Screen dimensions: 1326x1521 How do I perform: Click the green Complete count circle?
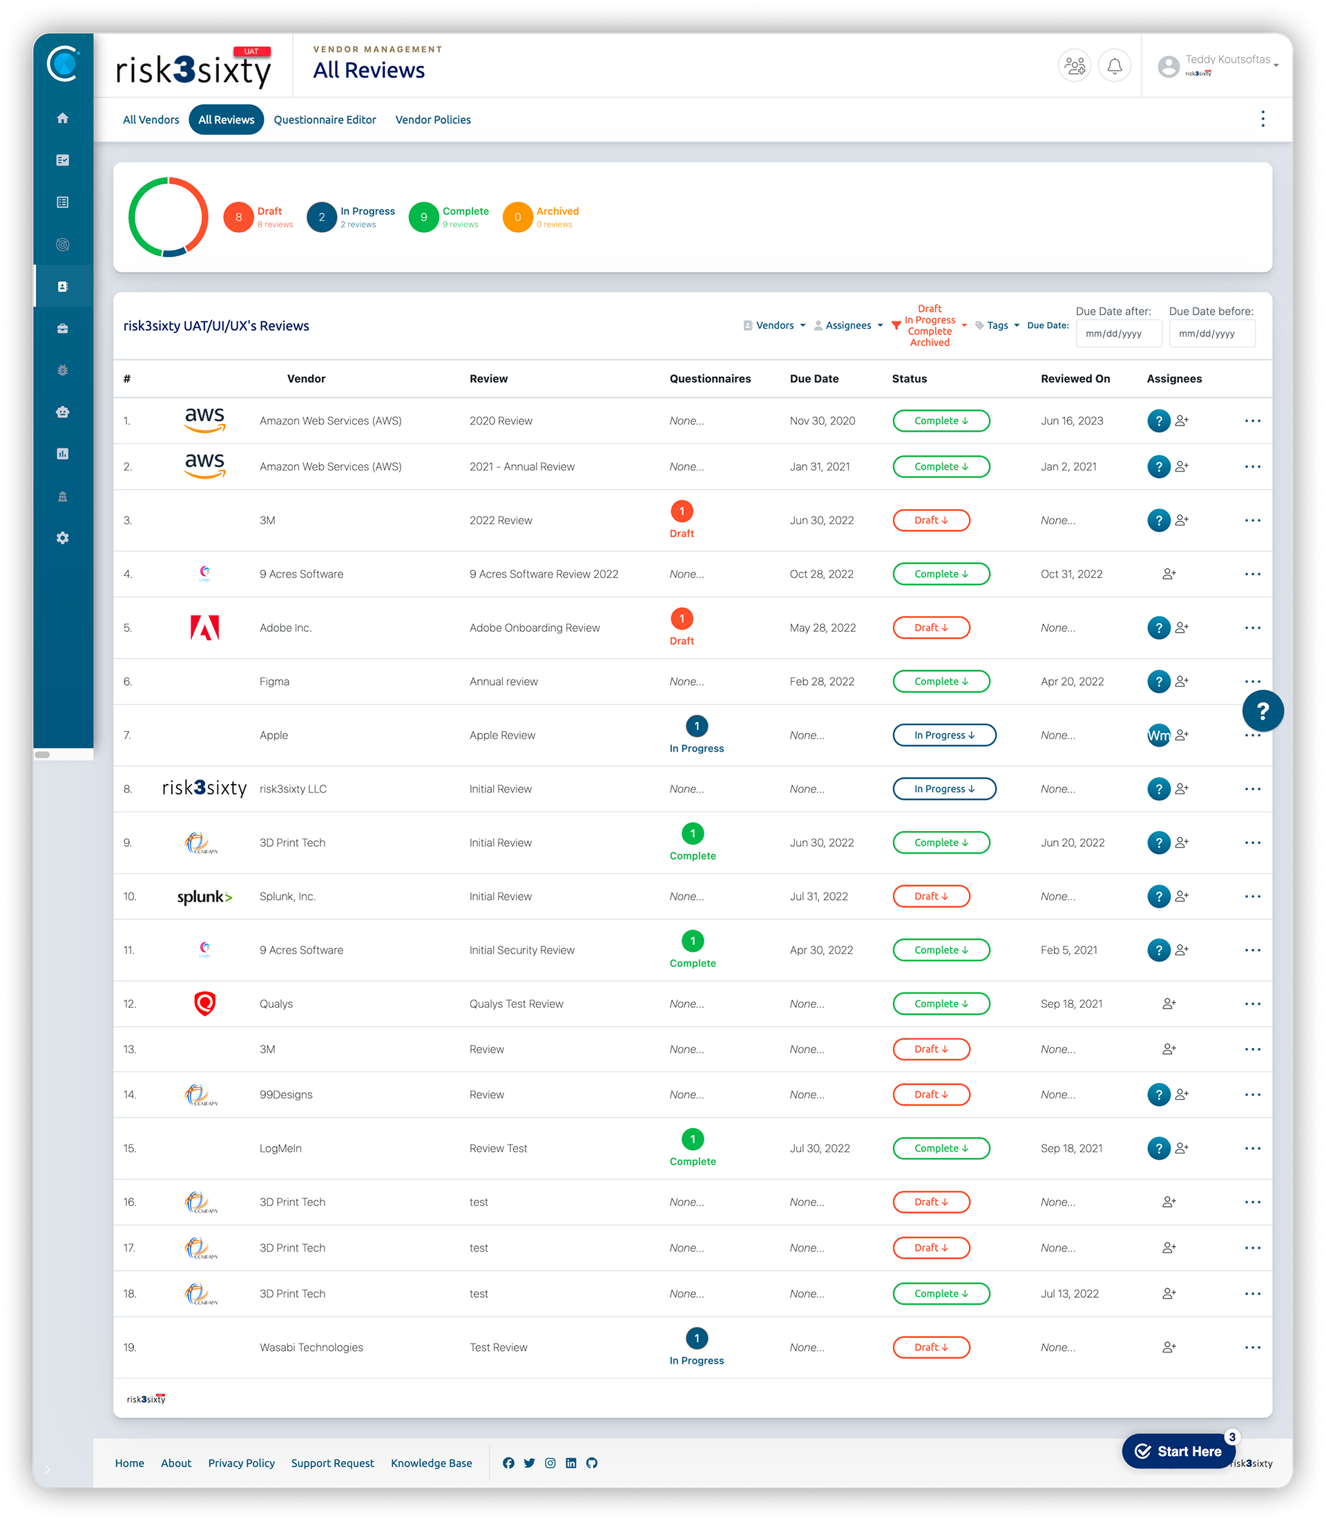coord(424,218)
